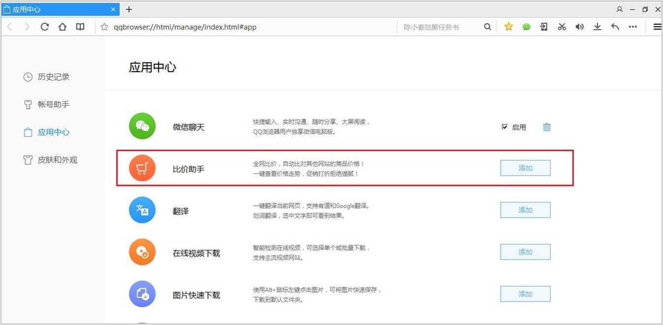Screen dimensions: 663x325
Task: Click the 应用中心 page heading
Action: [x=152, y=67]
